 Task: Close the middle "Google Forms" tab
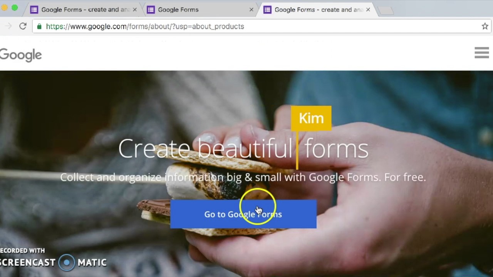(x=251, y=10)
